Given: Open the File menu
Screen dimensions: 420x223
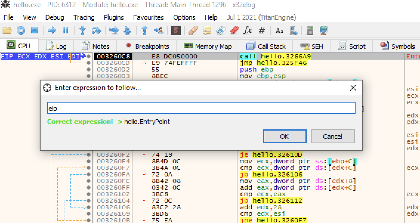Looking at the screenshot, I should click(x=8, y=17).
